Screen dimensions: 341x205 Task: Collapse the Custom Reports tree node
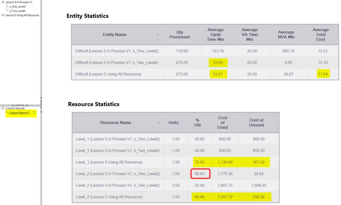3,108
